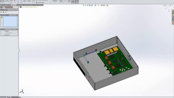Click inside the Items To Connect selection box

pos(10,22)
